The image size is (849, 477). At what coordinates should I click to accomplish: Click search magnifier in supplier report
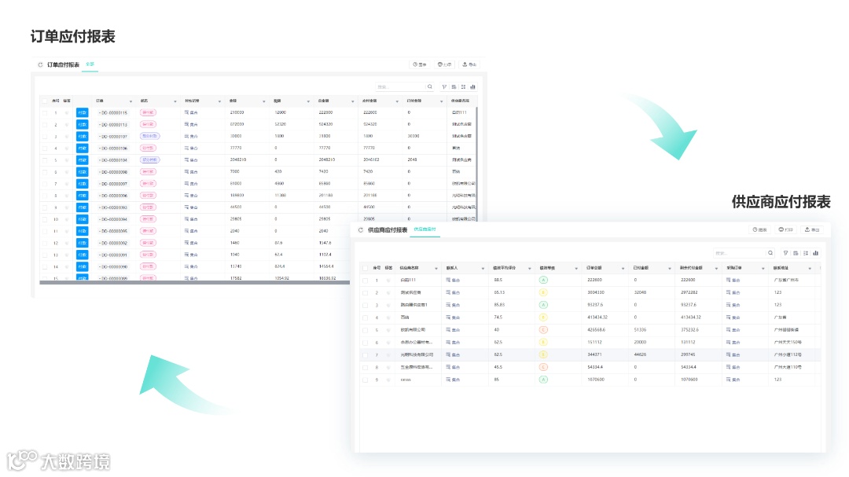pos(770,253)
